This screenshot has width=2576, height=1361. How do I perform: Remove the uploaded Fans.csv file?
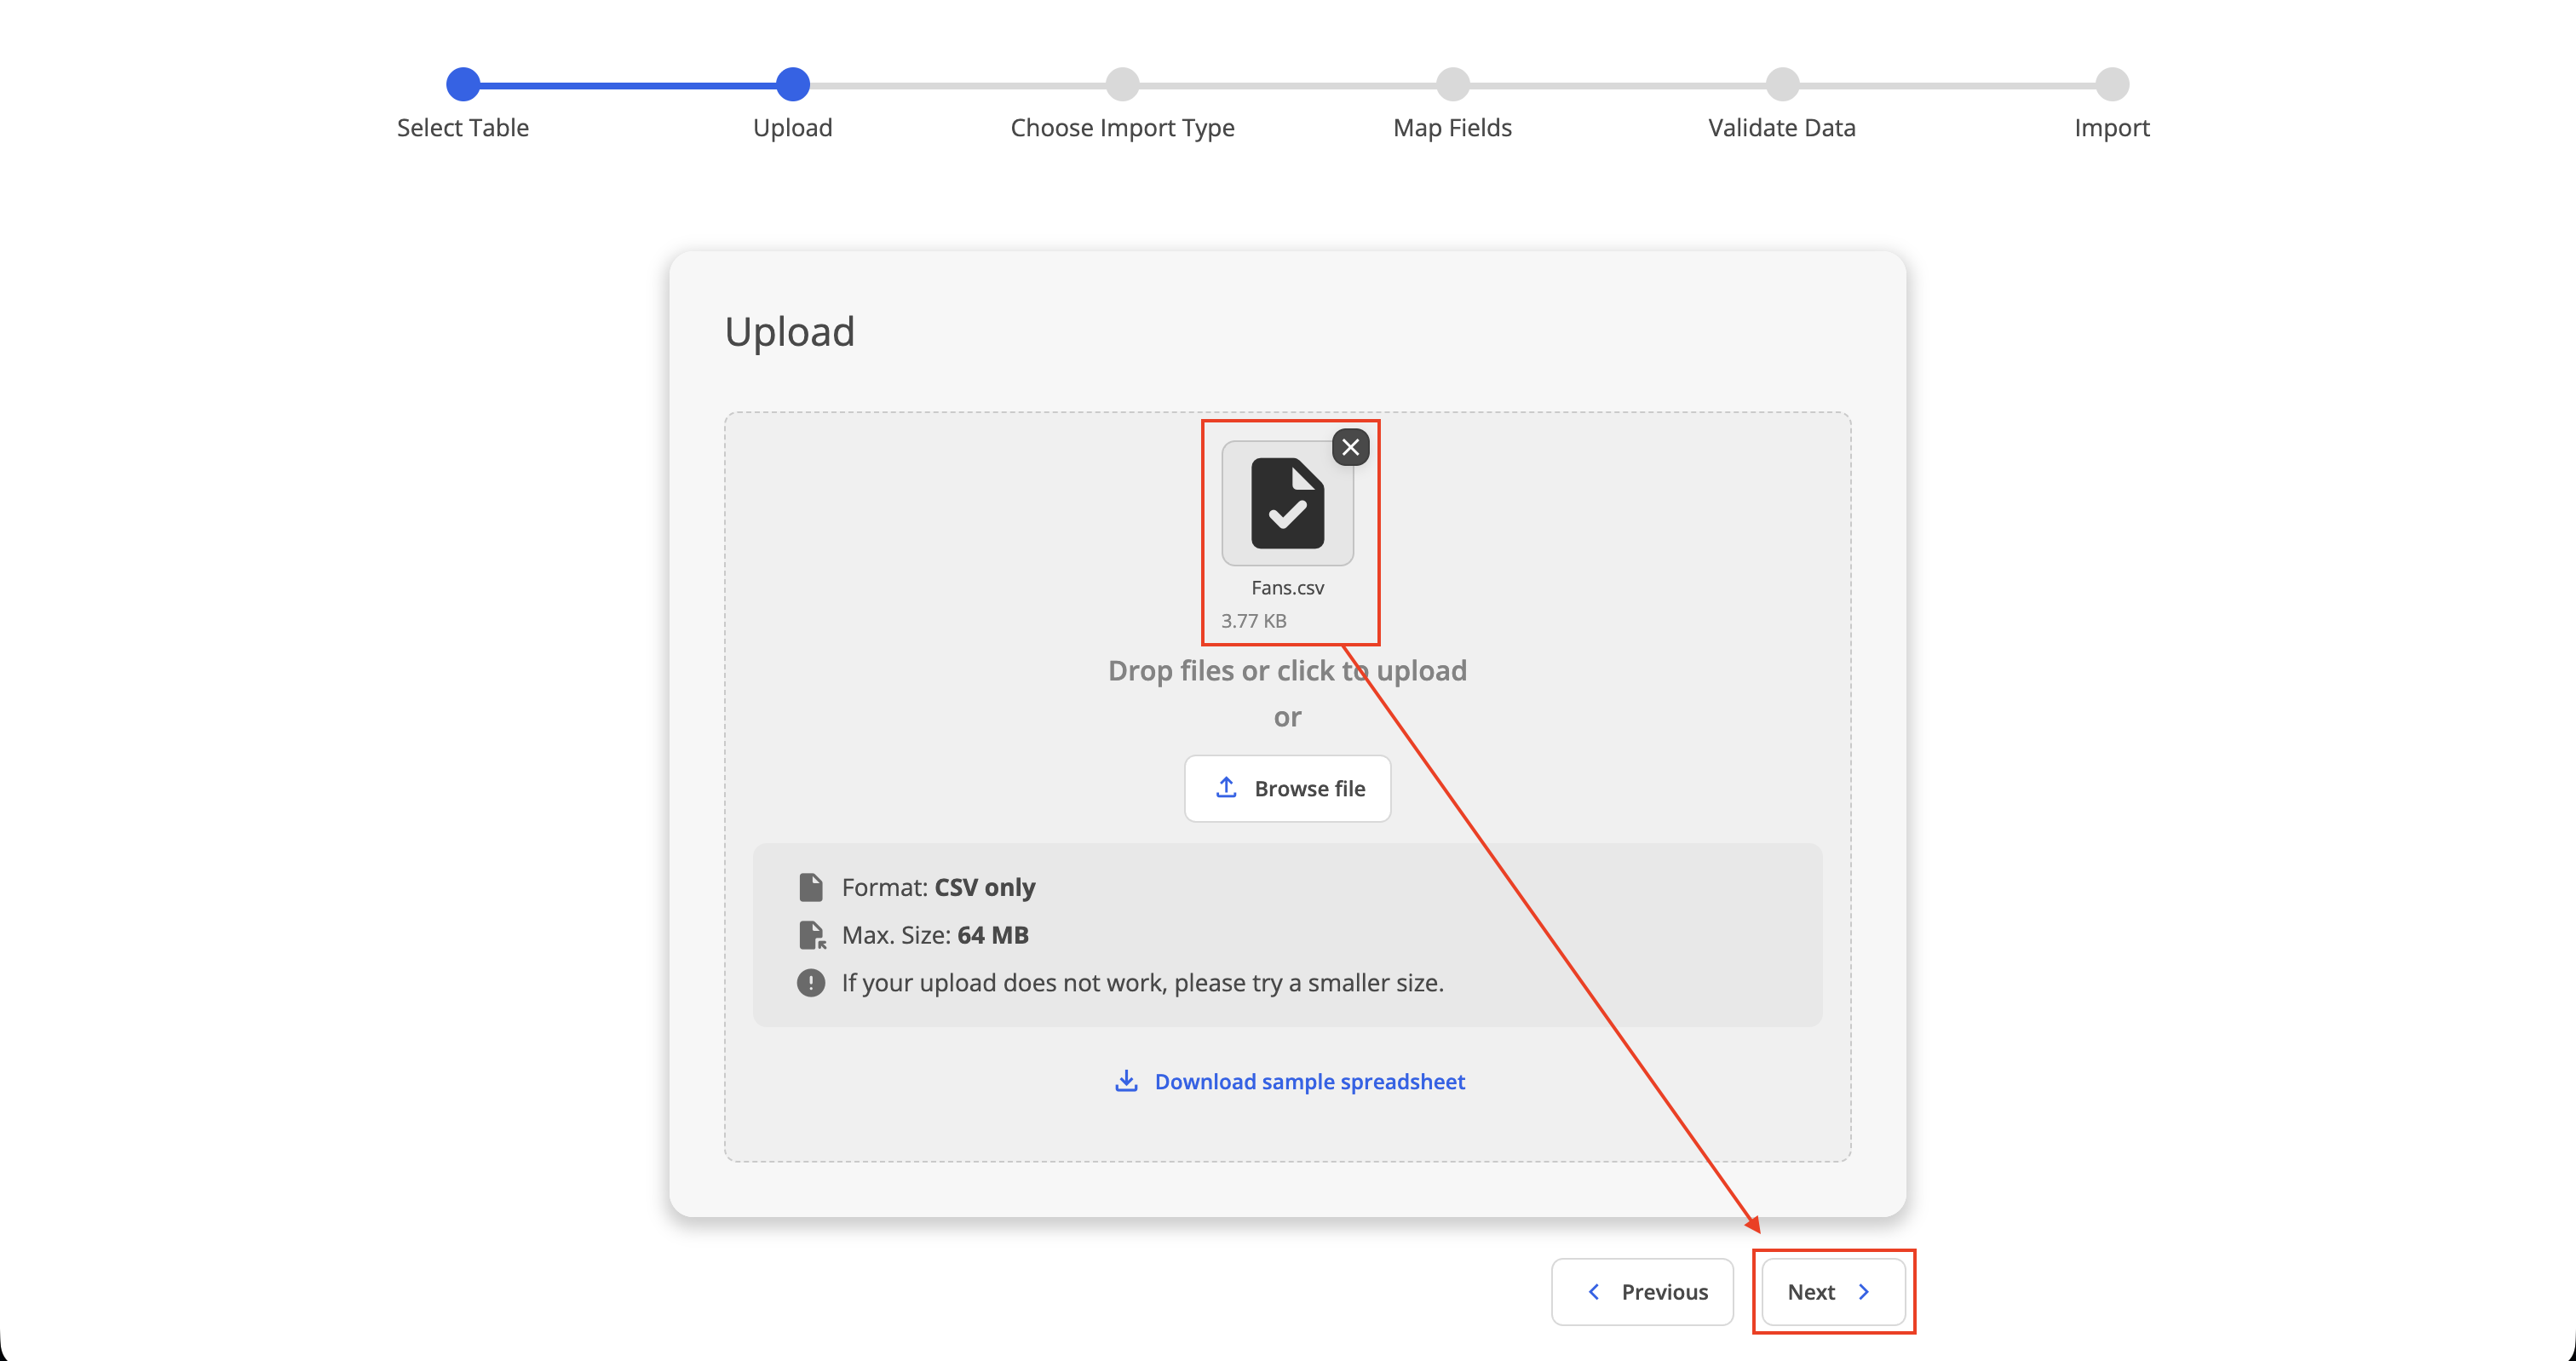point(1350,447)
